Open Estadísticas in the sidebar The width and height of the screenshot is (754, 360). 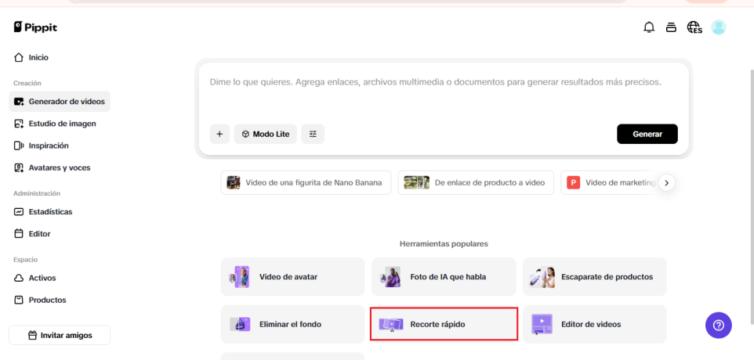[50, 211]
